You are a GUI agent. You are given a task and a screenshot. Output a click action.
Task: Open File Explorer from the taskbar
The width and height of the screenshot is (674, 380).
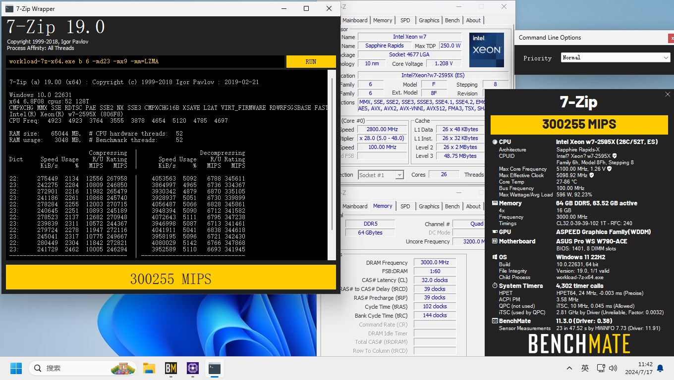[x=149, y=368]
